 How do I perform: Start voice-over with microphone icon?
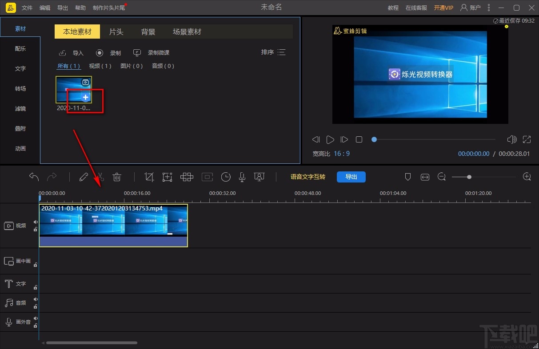pos(242,177)
